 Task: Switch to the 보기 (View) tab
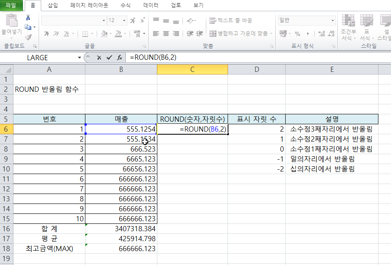pos(199,5)
